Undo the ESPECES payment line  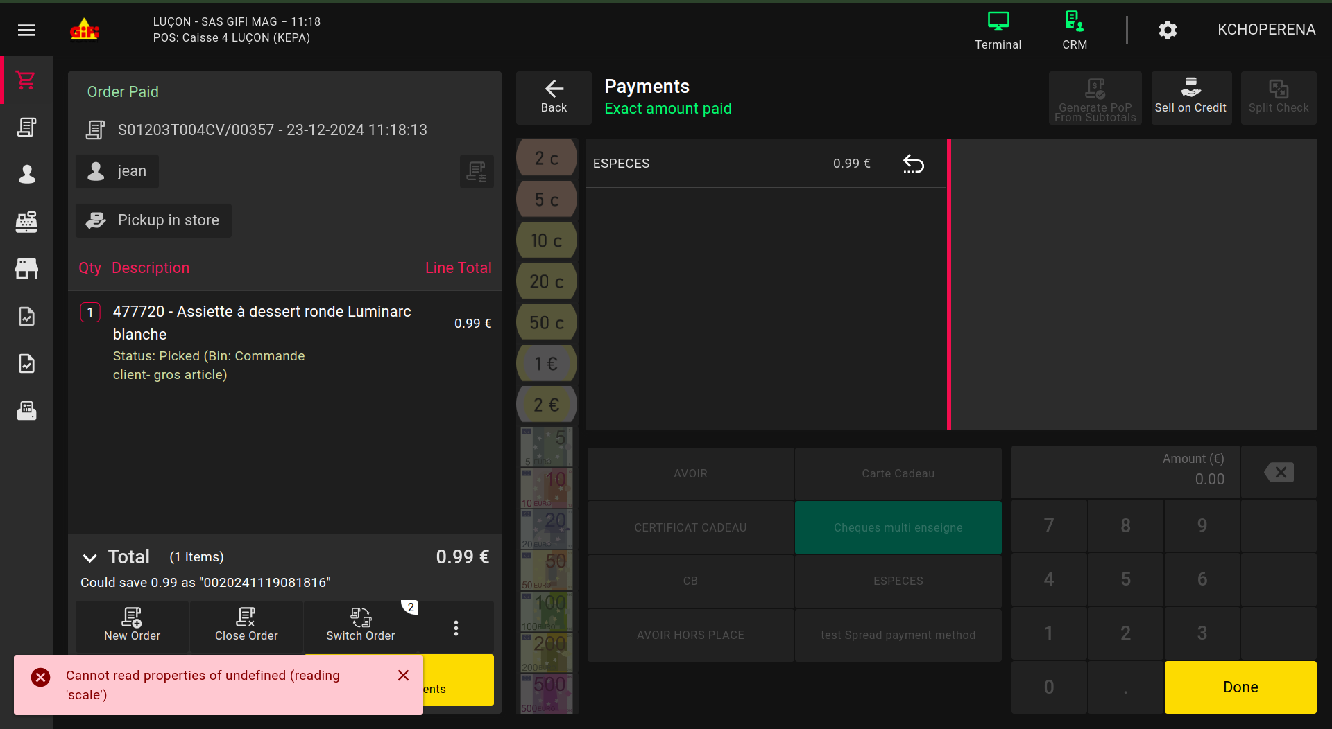click(914, 164)
